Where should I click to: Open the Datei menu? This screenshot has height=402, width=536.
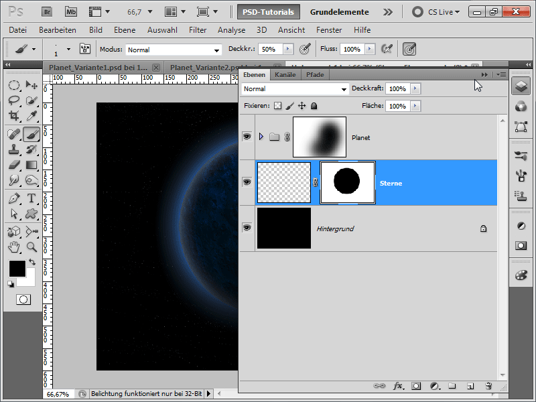click(x=18, y=30)
